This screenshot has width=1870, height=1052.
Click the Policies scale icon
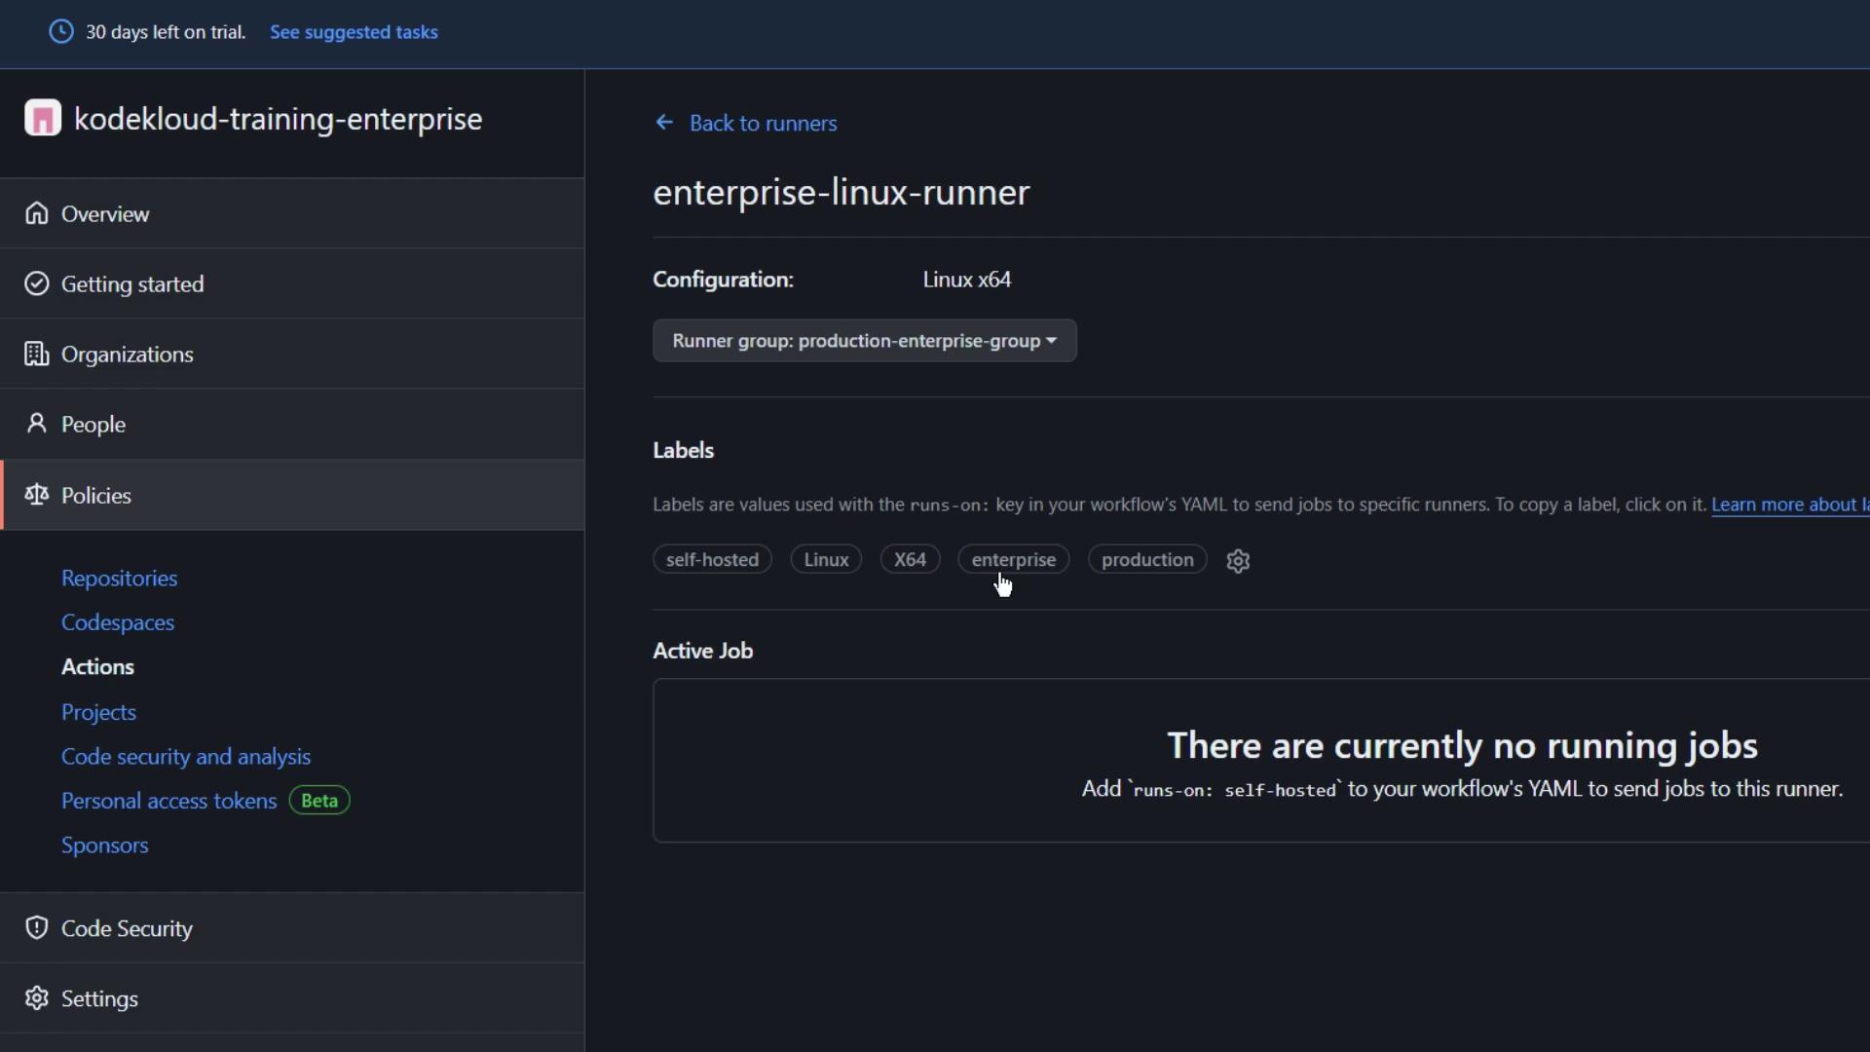(x=37, y=495)
